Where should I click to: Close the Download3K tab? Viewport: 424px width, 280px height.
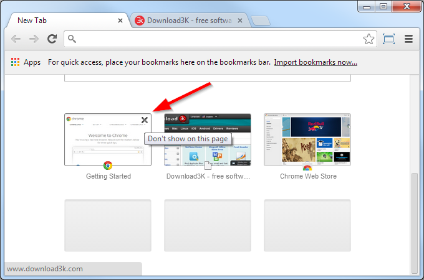tap(240, 21)
